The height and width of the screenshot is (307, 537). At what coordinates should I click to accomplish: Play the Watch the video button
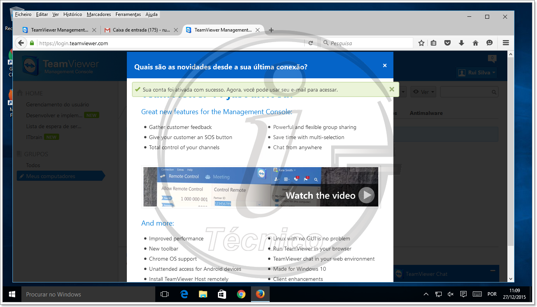point(366,195)
